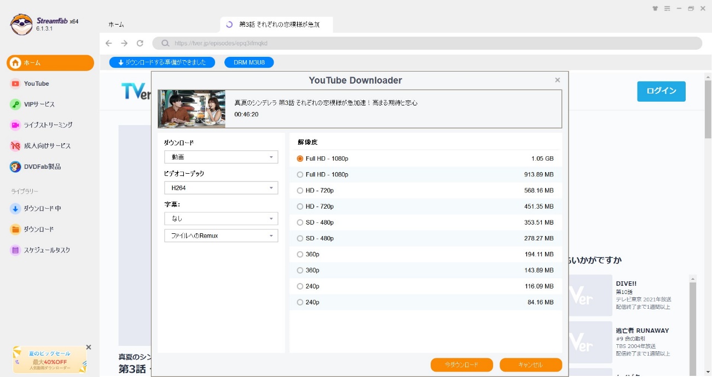Click the ホーム house icon

tap(15, 63)
